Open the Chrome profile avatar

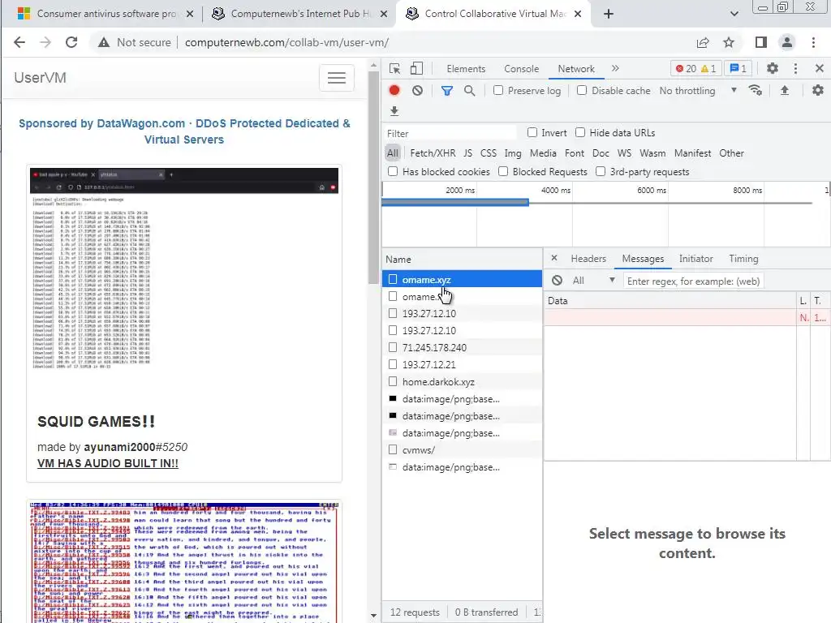[787, 42]
